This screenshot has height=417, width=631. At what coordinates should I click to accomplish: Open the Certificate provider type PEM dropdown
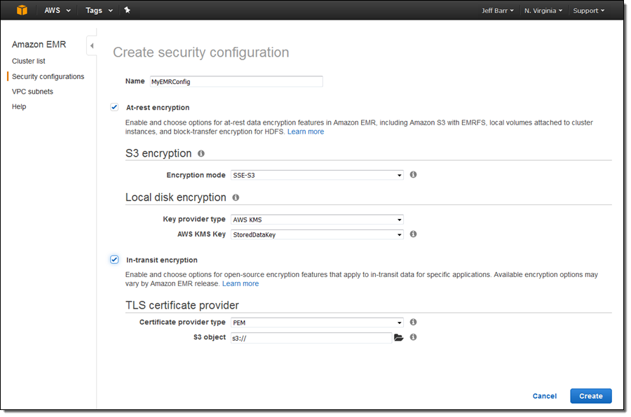pos(317,323)
